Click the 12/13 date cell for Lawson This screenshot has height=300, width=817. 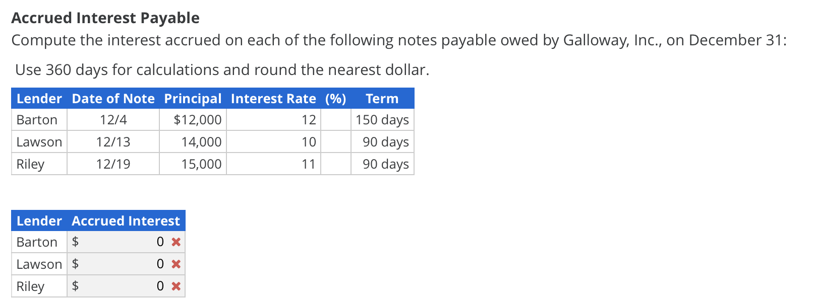(x=113, y=142)
